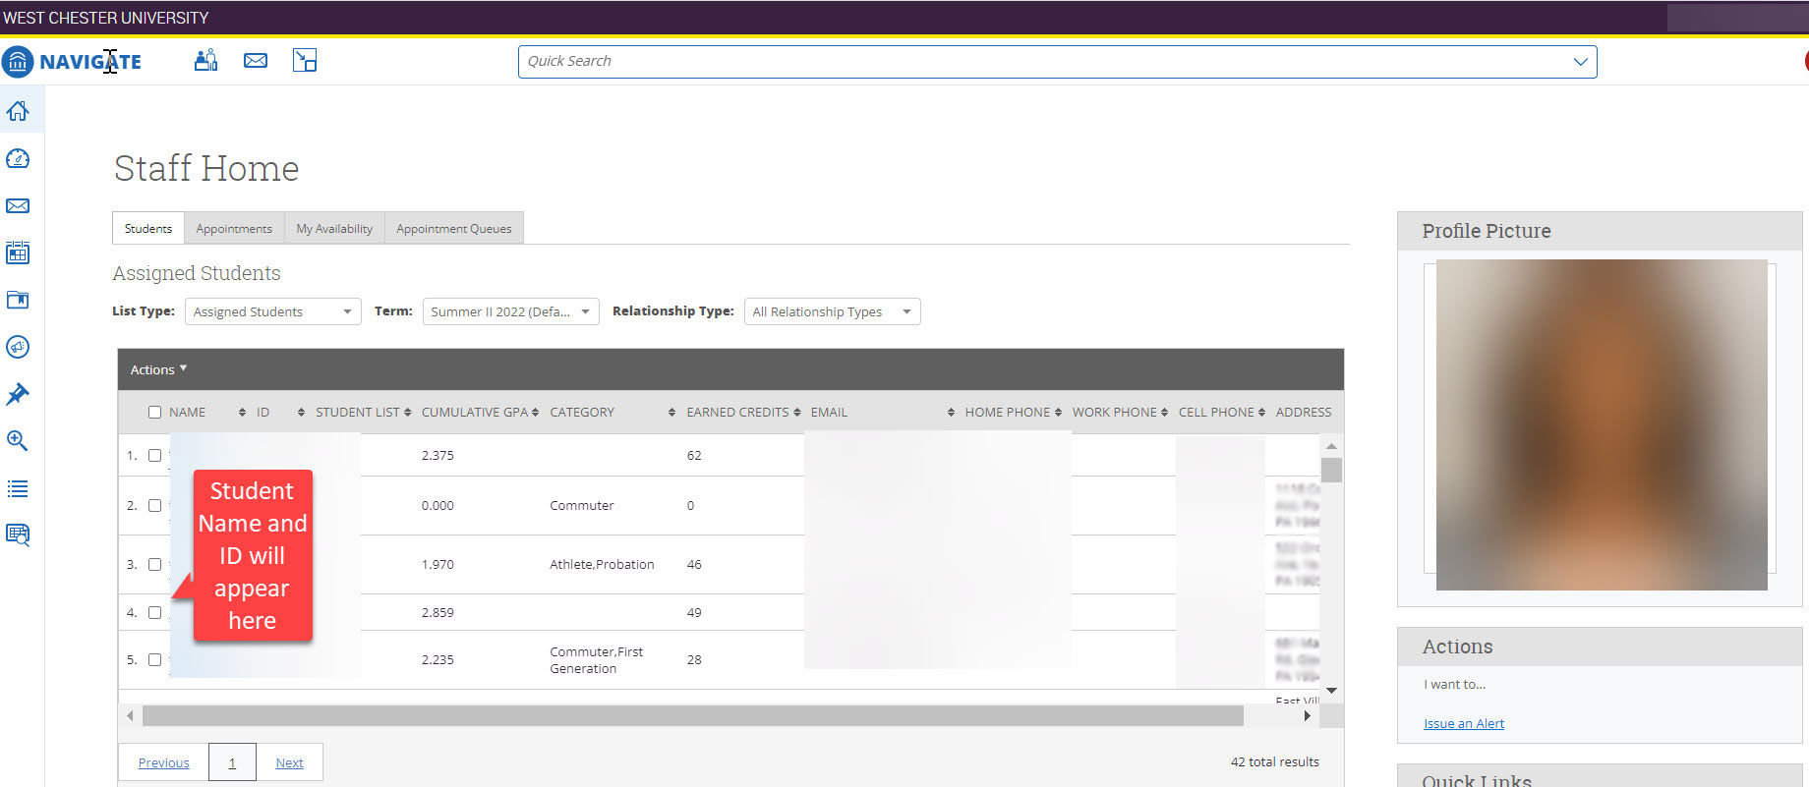Viewport: 1809px width, 787px height.
Task: Tick the select-all checkbox next to NAME
Action: coord(154,413)
